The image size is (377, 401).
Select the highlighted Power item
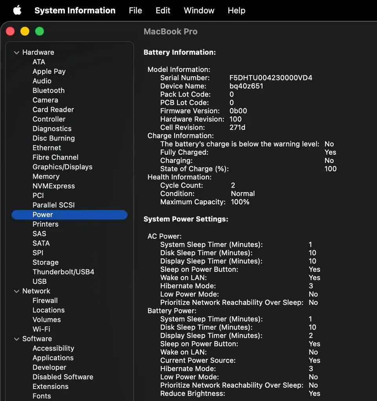pos(69,215)
